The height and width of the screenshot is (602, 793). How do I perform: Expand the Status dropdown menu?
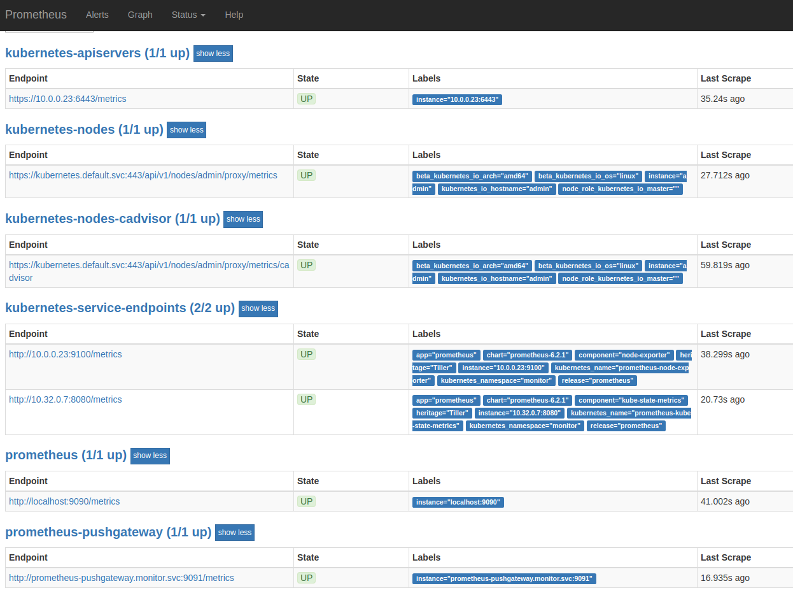(188, 15)
